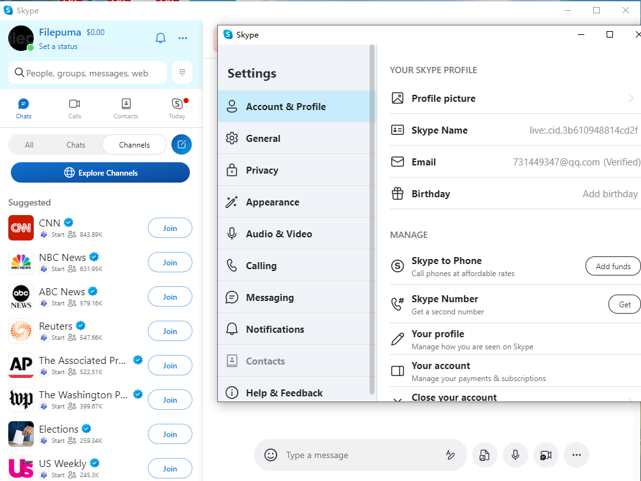
Task: Switch to the Contacts tab in navigation
Action: (126, 109)
